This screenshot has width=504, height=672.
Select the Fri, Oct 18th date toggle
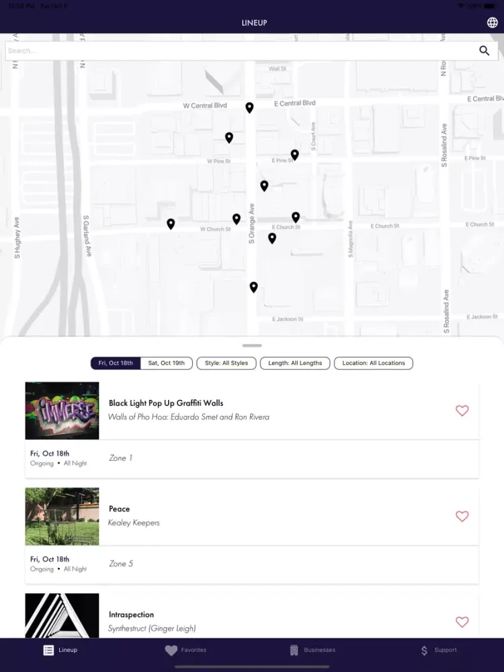click(x=116, y=363)
